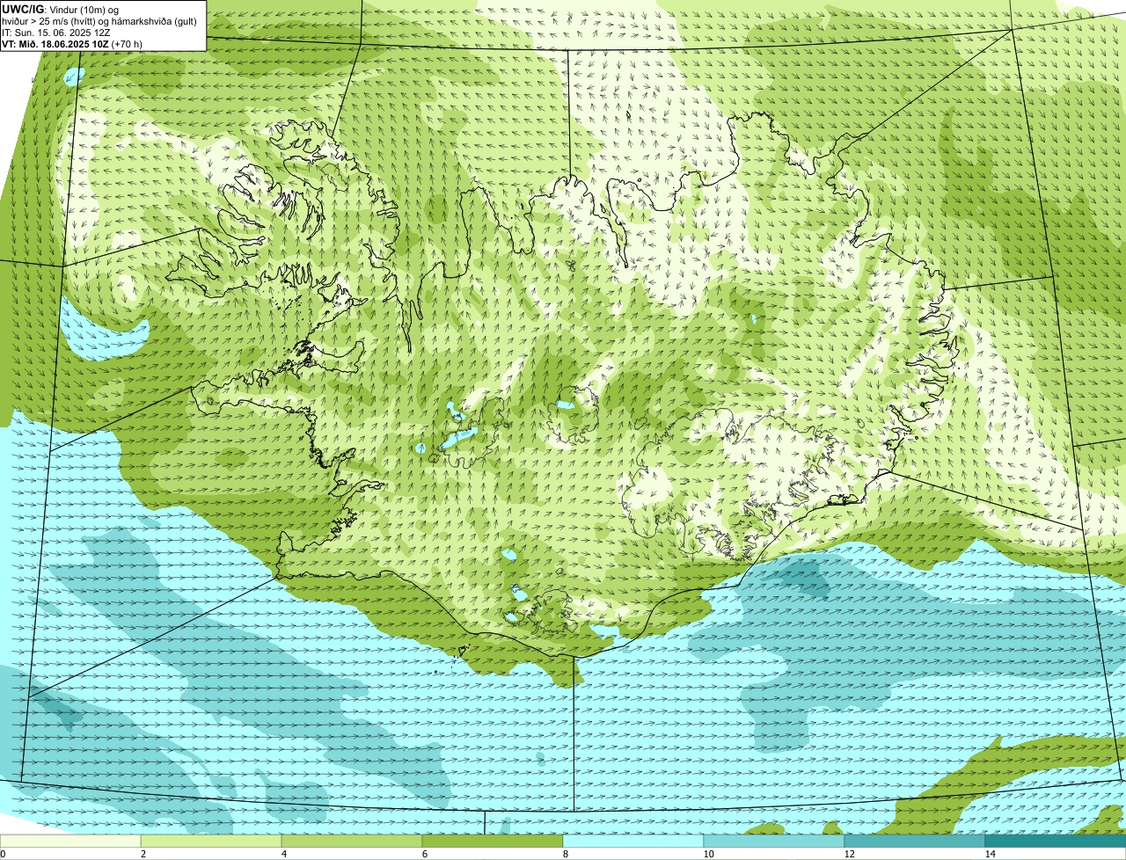This screenshot has height=860, width=1126.
Task: Select the above-14 m/s dark teal scale swatch
Action: 1056,841
